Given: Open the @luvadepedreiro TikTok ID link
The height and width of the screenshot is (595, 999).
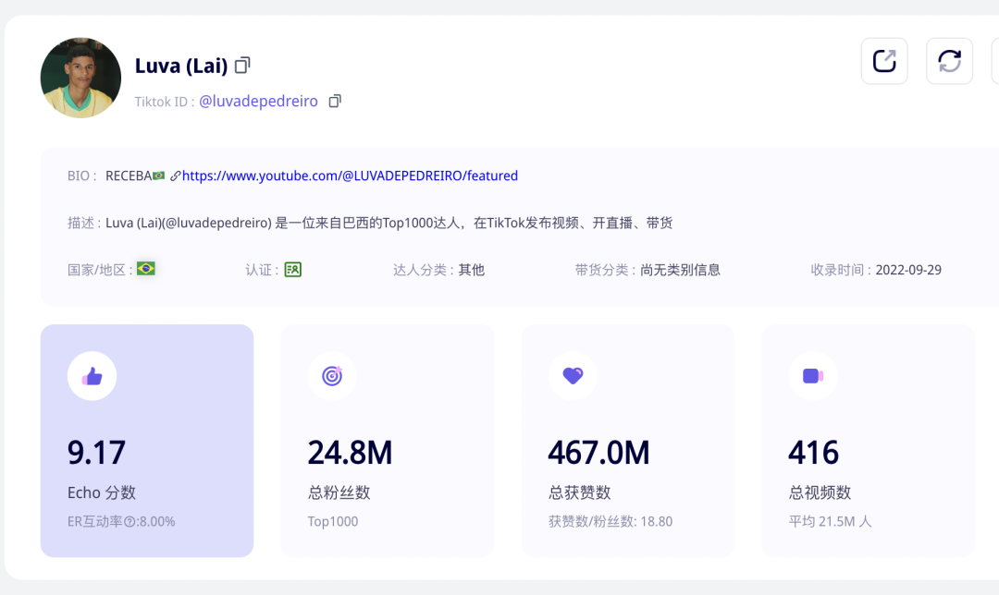Looking at the screenshot, I should [258, 102].
